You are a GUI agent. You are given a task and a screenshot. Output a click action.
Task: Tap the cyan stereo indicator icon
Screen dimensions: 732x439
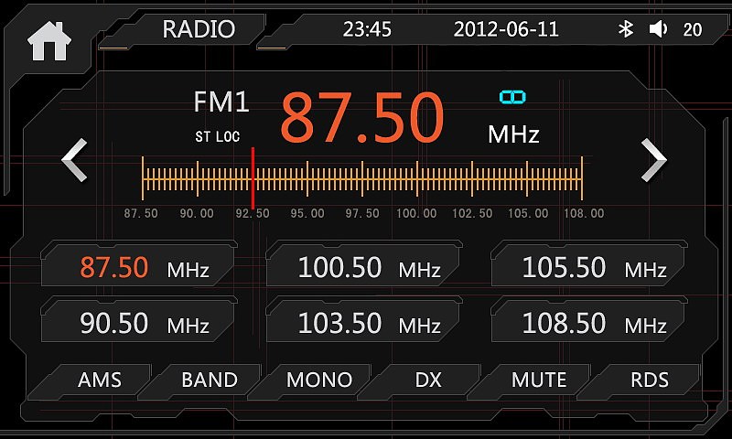512,97
